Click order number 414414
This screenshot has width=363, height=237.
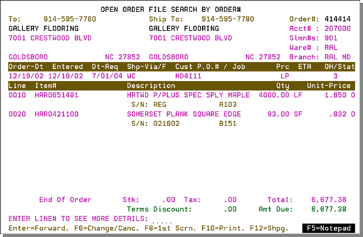[x=337, y=19]
